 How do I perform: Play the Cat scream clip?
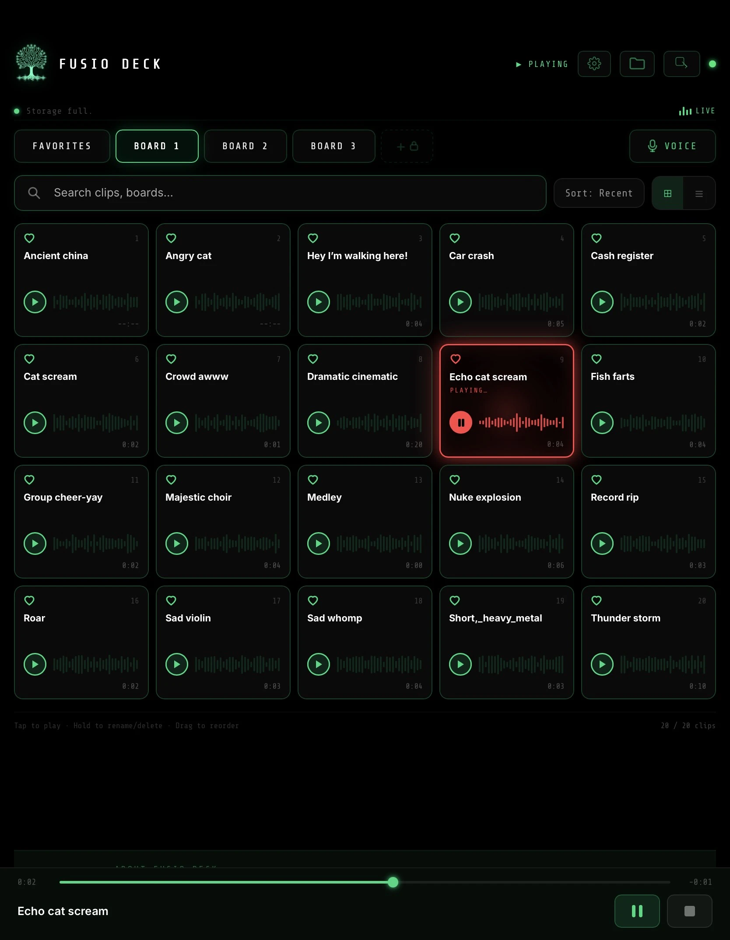tap(35, 423)
